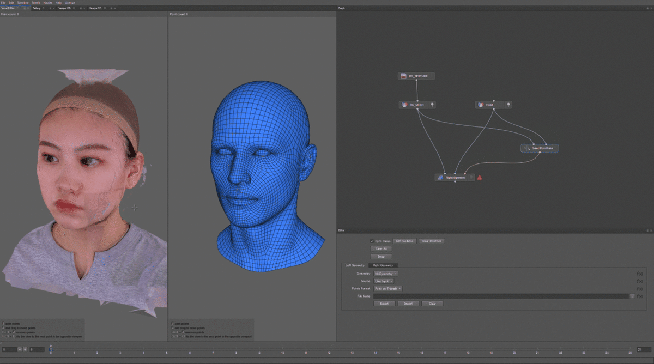Open the Nodes menu
The height and width of the screenshot is (364, 654).
click(x=48, y=3)
